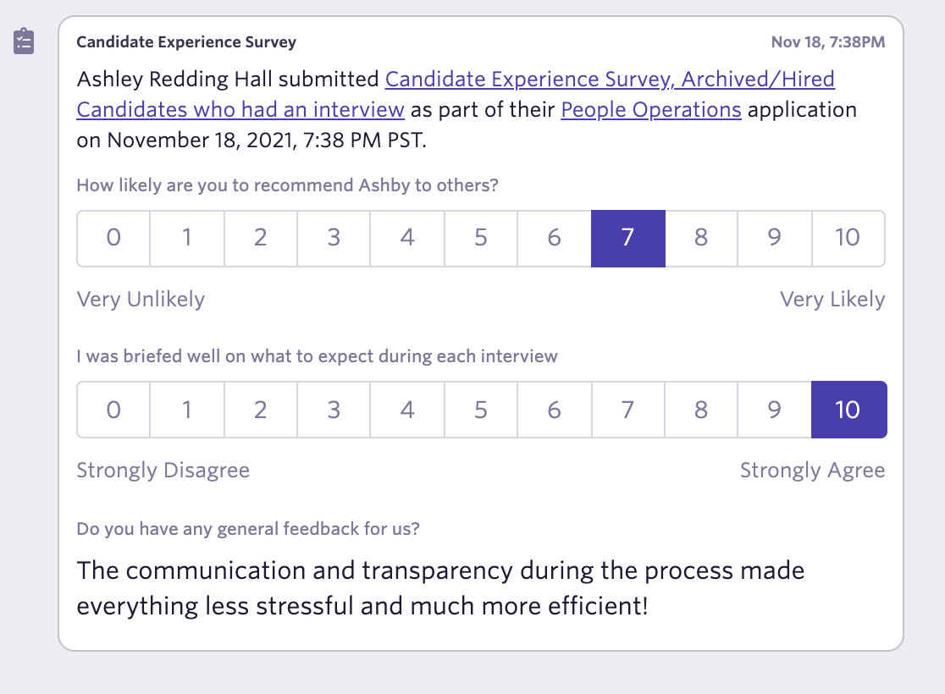Select rating 3 for recommending Ashby
The height and width of the screenshot is (694, 945).
[x=334, y=239]
